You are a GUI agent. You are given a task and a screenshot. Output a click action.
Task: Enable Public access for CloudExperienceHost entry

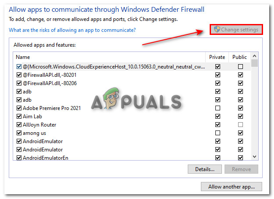240,66
